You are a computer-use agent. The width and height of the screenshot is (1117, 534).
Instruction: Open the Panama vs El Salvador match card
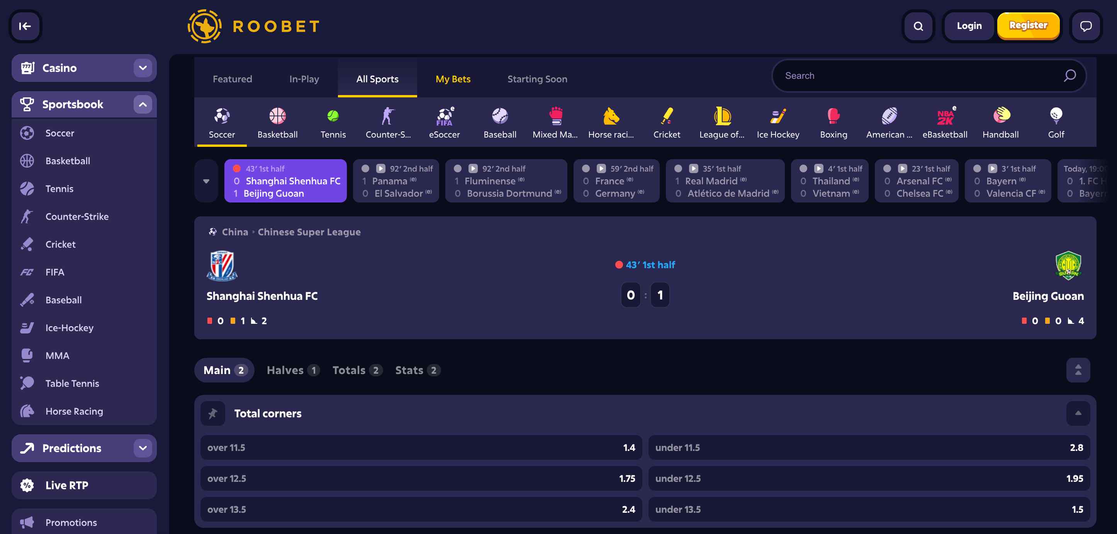[396, 181]
